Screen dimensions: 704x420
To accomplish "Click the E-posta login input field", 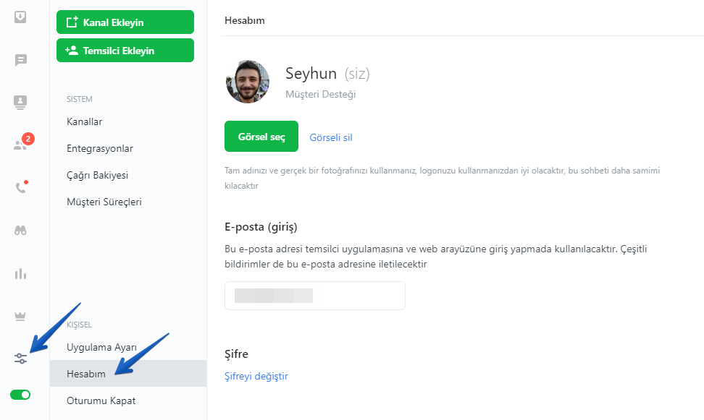I will coord(315,296).
